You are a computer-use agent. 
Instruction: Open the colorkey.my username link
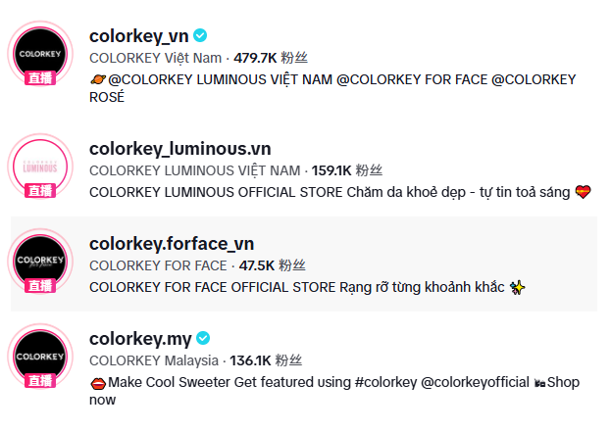[x=140, y=338]
